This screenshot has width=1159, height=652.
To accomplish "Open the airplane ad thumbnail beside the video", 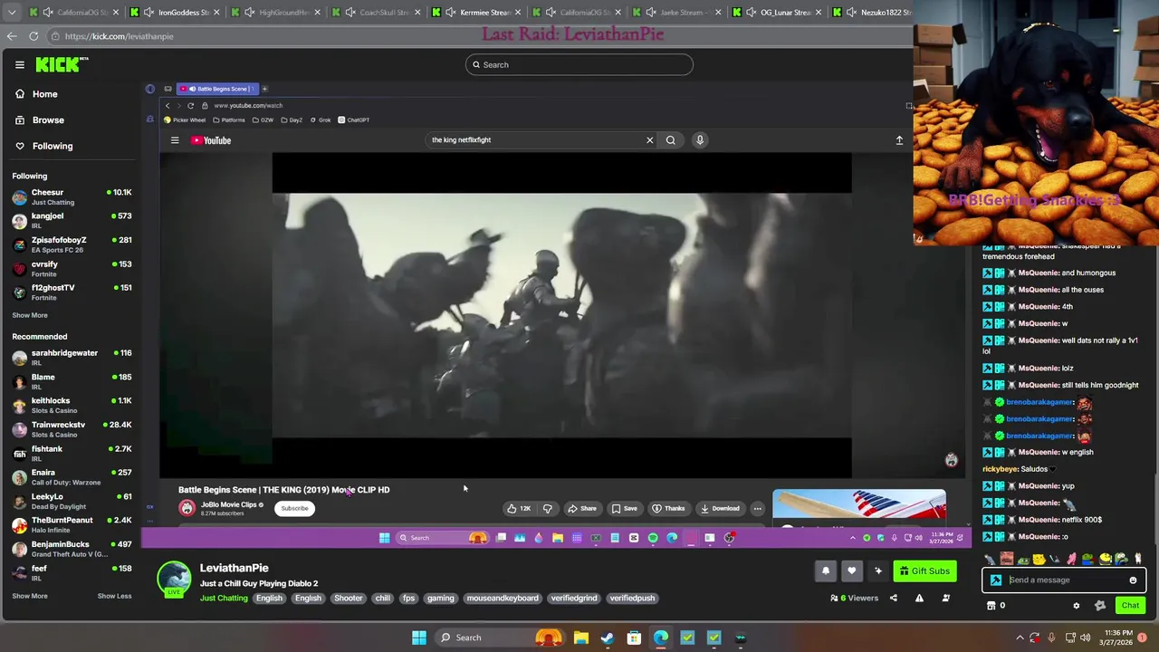I will (858, 504).
